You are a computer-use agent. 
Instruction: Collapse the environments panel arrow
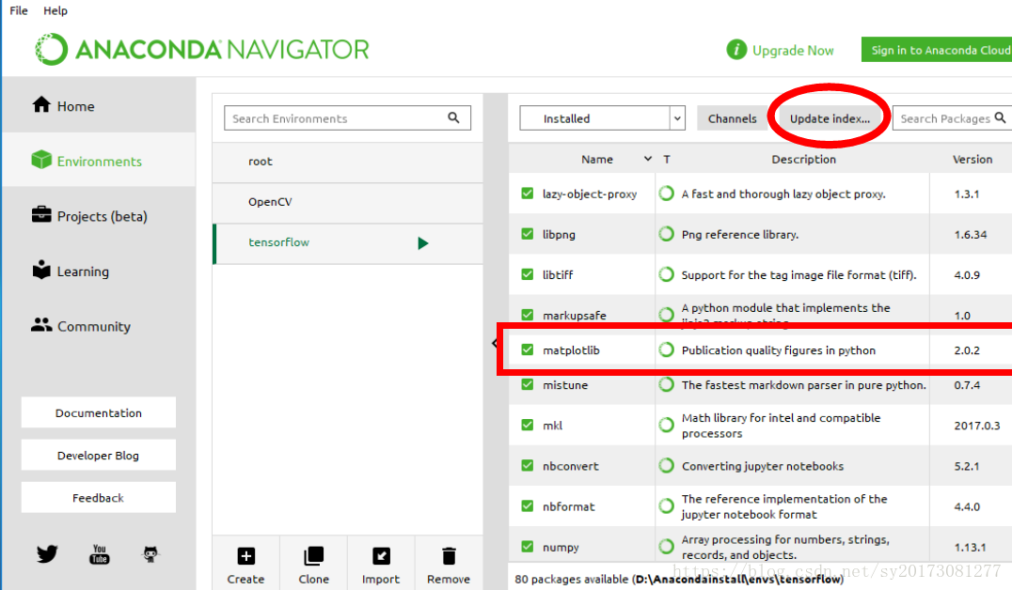[x=495, y=343]
